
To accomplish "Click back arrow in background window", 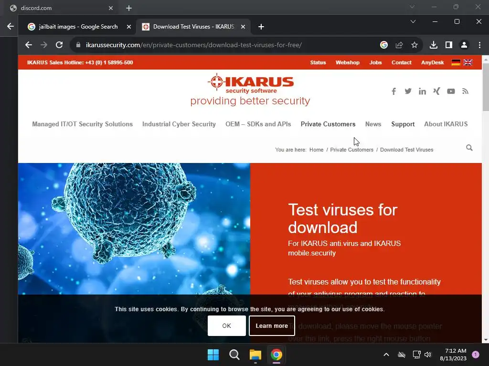I will pos(11,27).
